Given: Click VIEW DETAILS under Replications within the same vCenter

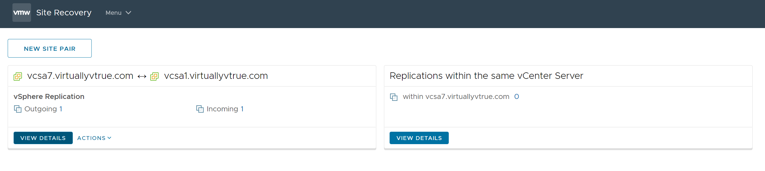Looking at the screenshot, I should 419,138.
